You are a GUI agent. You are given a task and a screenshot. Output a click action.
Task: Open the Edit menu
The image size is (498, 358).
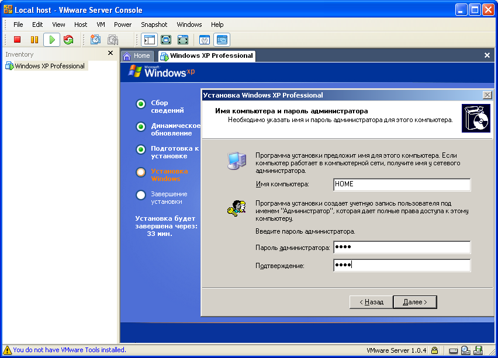point(37,25)
